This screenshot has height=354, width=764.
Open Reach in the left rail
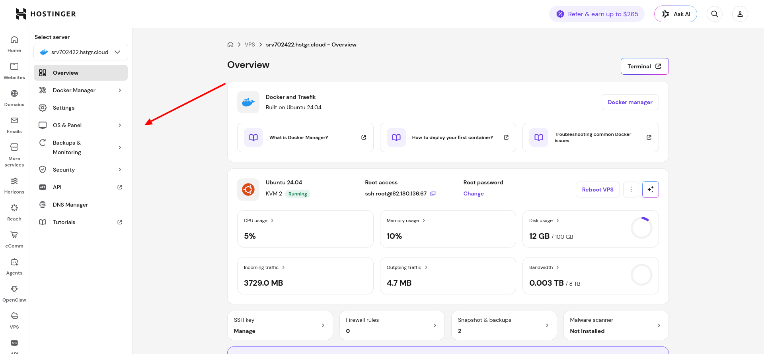[x=14, y=213]
